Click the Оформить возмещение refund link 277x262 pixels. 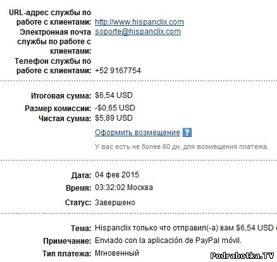[137, 133]
